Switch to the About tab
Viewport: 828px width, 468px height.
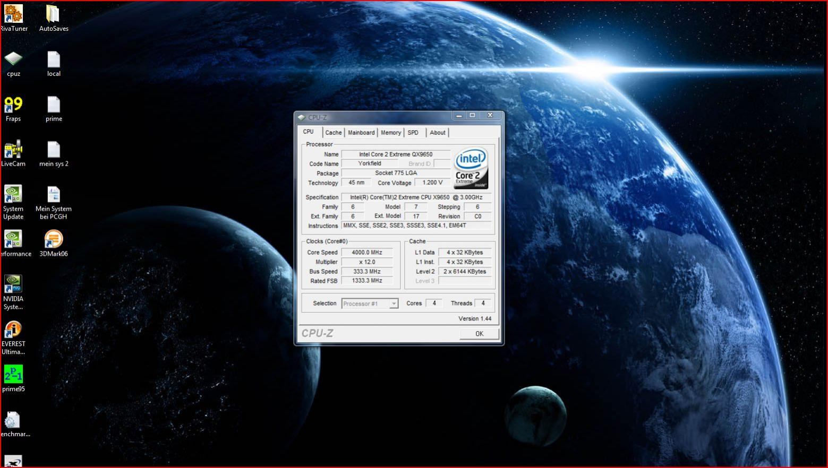pyautogui.click(x=438, y=133)
